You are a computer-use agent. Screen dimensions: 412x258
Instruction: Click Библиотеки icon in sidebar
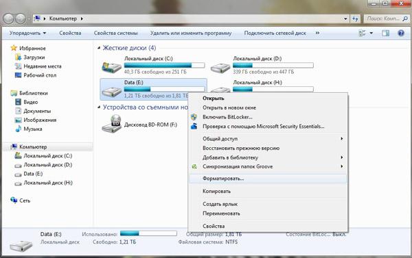14,93
